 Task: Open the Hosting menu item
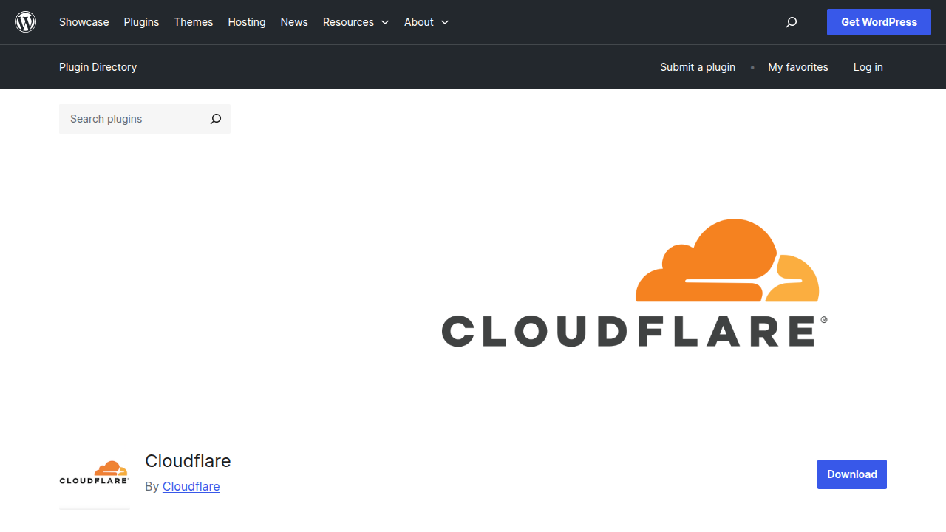247,22
